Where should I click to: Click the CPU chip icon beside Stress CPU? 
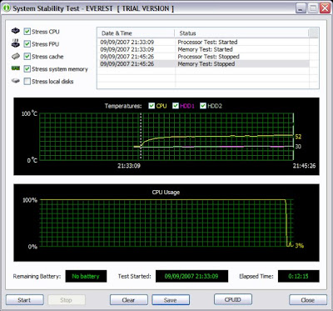click(x=16, y=31)
